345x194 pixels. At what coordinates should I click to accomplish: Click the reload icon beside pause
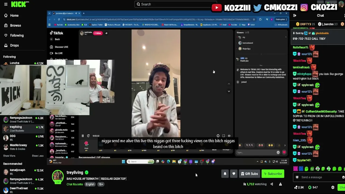(x=88, y=136)
